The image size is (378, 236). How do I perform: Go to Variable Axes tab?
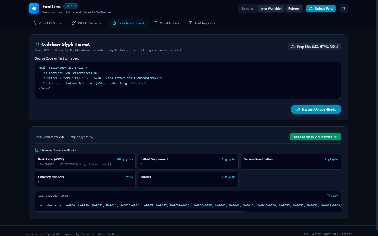pyautogui.click(x=166, y=23)
